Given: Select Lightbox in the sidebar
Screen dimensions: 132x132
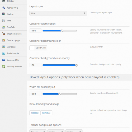Looking at the screenshot, I should point(13,47).
